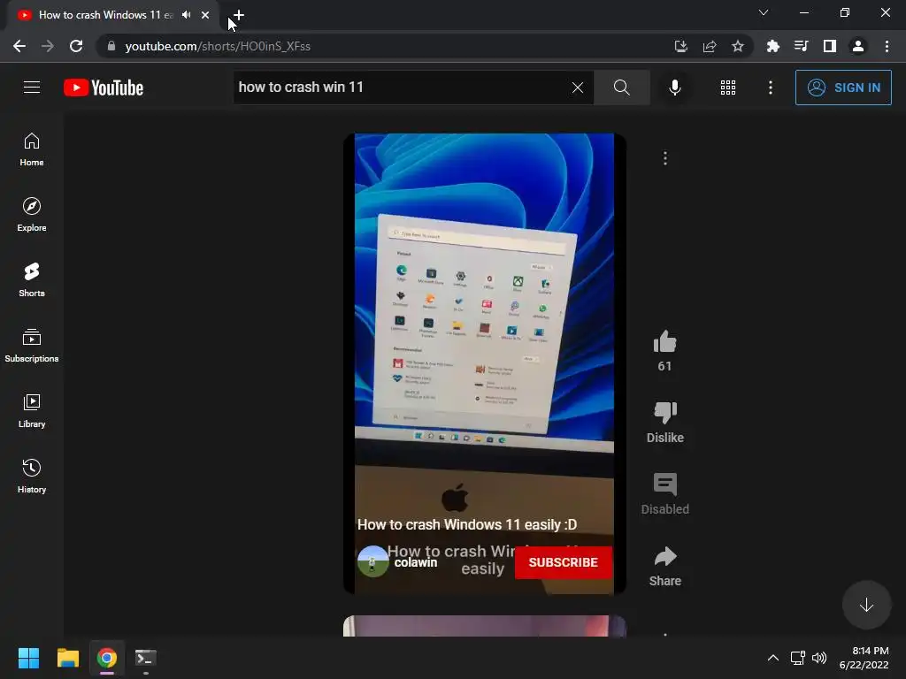Open Shorts in the sidebar
Viewport: 906px width, 679px height.
[32, 280]
